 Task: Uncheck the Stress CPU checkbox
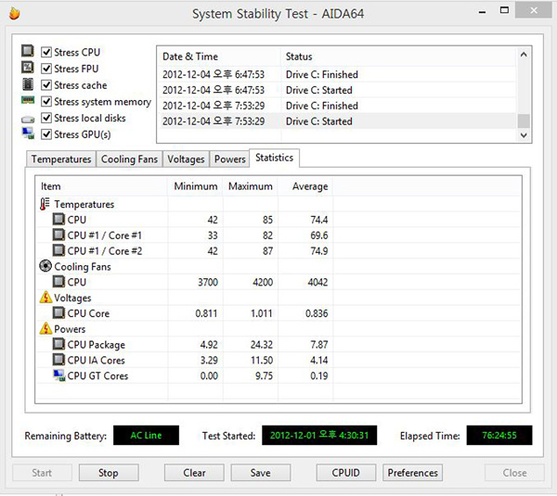coord(46,52)
